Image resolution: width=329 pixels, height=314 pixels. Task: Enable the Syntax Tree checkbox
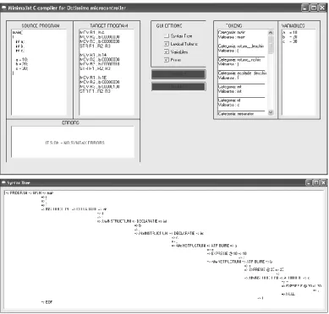(167, 35)
